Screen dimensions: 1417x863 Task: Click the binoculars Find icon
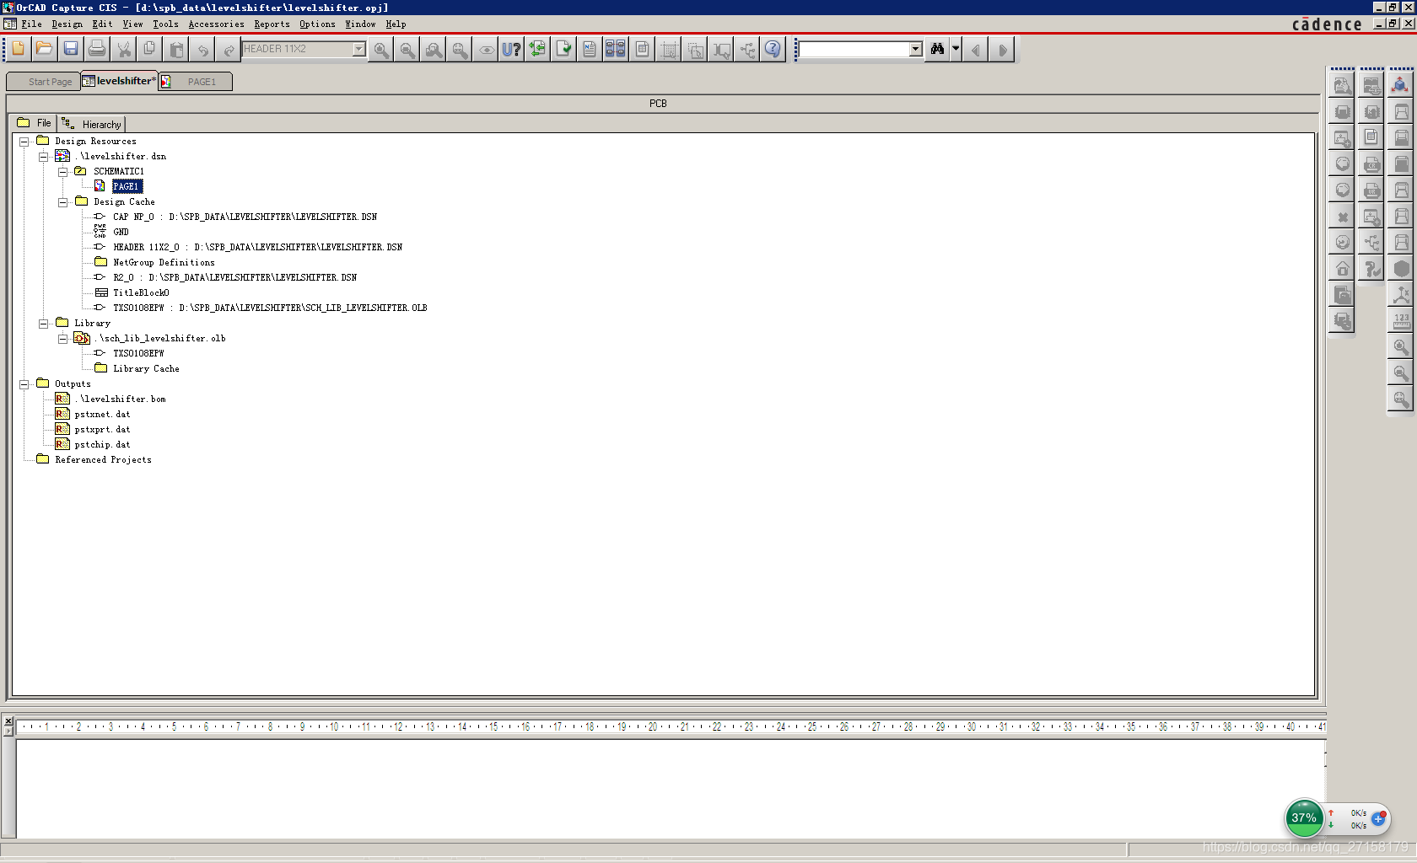937,50
